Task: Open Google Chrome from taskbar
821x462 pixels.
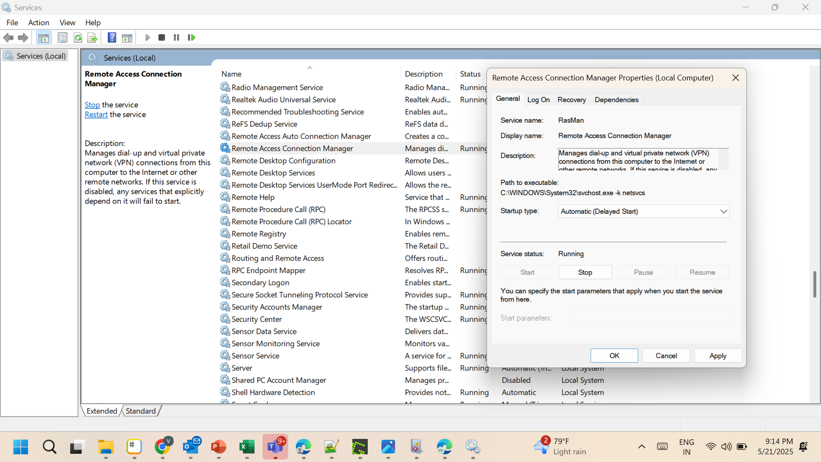Action: (162, 447)
